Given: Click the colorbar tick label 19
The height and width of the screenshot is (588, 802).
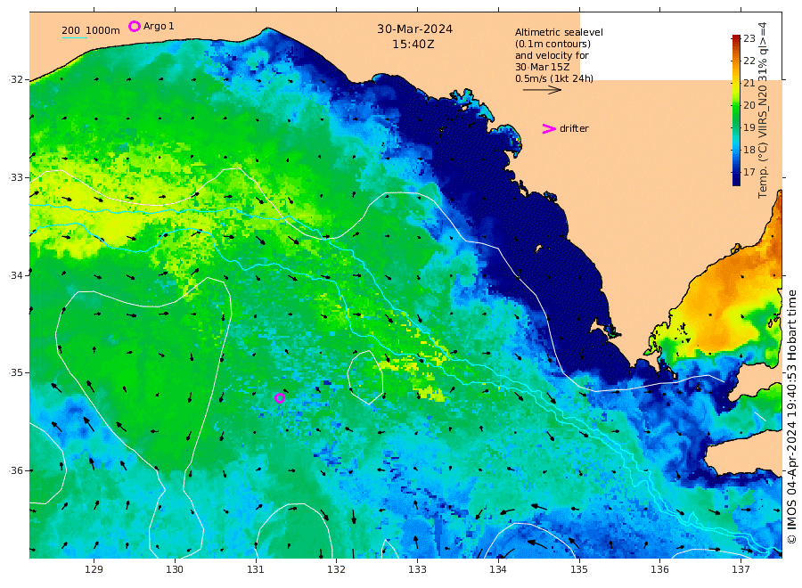Looking at the screenshot, I should (749, 127).
